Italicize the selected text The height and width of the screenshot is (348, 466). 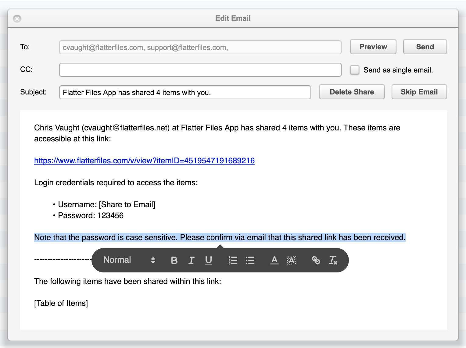pos(191,260)
